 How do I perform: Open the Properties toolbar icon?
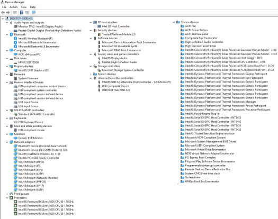click(x=15, y=12)
